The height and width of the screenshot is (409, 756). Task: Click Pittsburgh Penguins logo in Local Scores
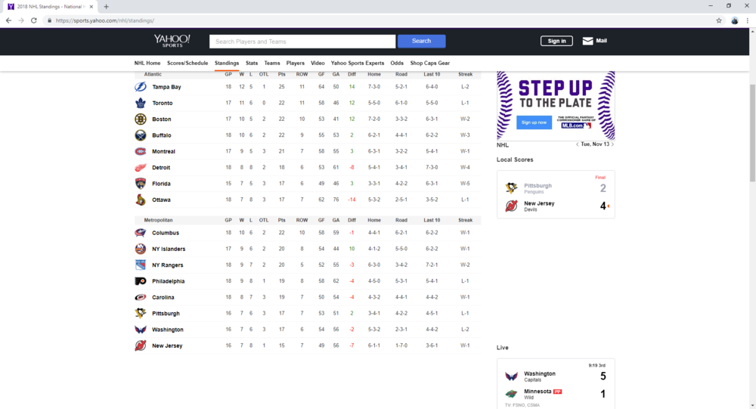point(512,188)
